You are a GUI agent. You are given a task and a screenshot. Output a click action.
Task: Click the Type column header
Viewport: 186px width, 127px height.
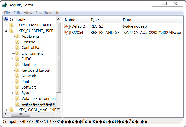point(105,20)
